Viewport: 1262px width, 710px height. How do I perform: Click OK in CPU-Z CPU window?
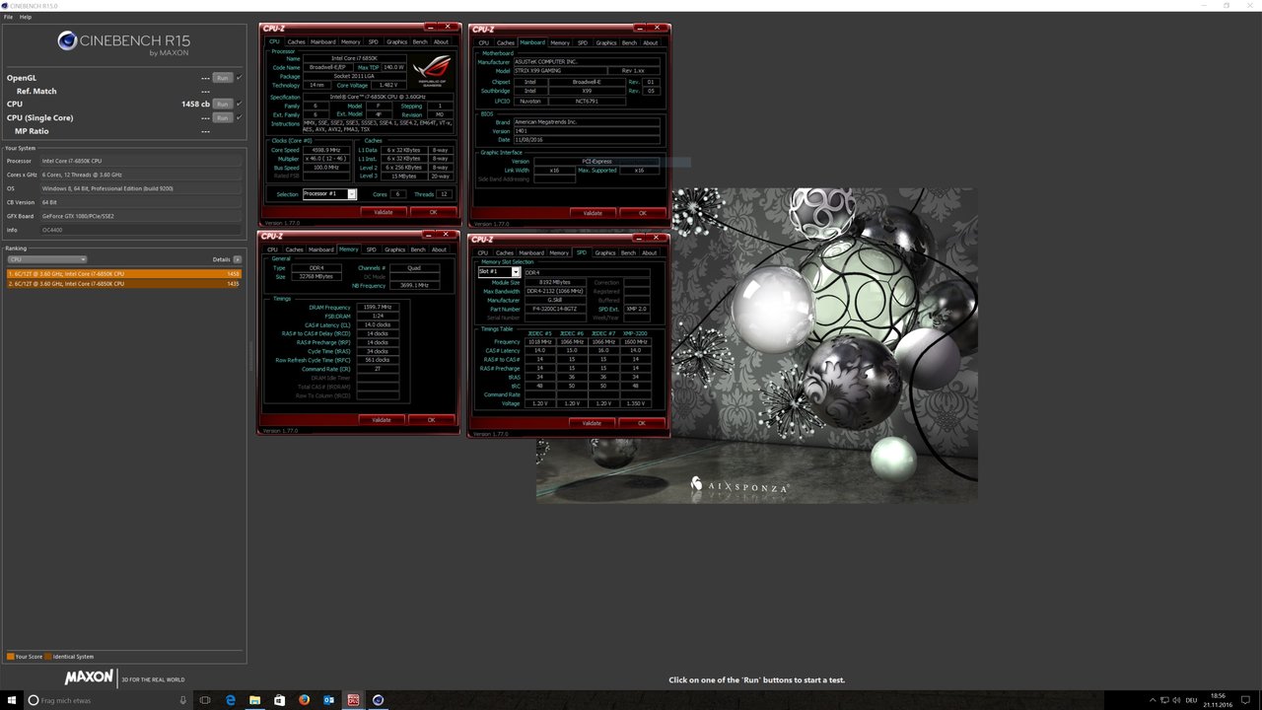433,212
